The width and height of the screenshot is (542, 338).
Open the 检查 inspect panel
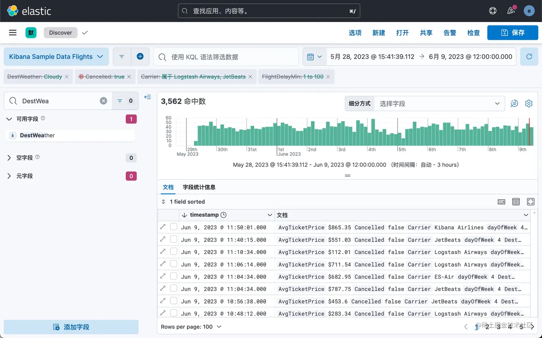coord(473,33)
